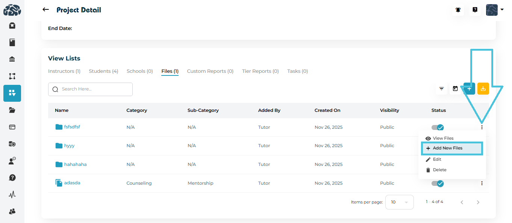Image resolution: width=512 pixels, height=223 pixels.
Task: Open the items per page dropdown
Action: [399, 202]
